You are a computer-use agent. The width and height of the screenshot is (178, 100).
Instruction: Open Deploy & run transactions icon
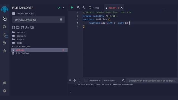pos(4,43)
